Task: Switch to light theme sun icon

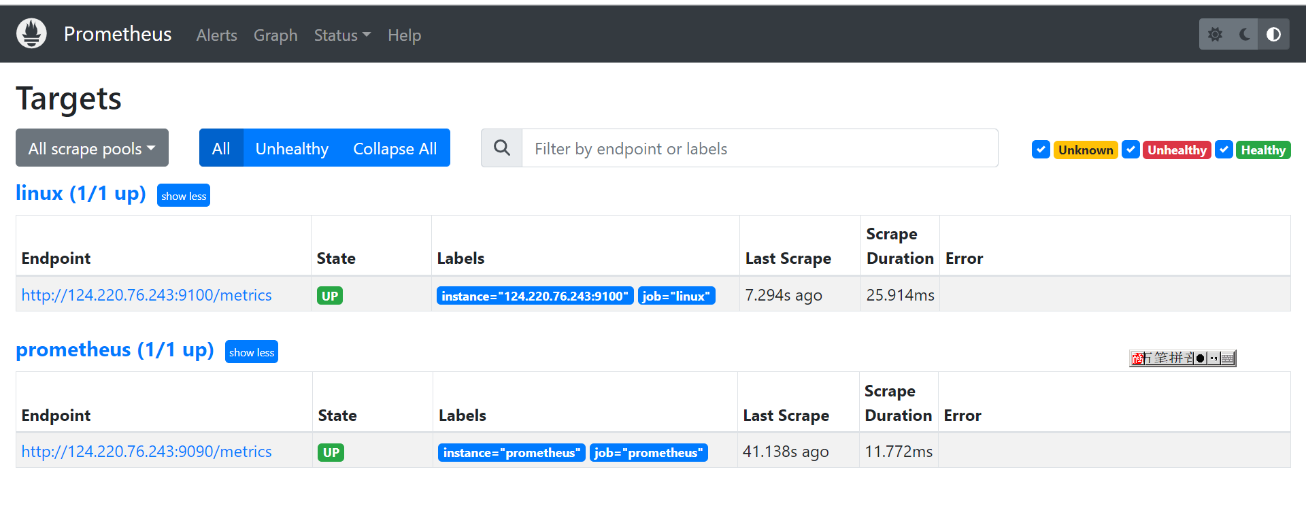Action: [x=1215, y=35]
